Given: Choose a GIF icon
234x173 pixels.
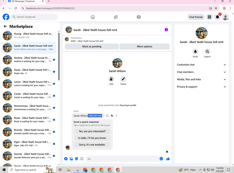Looking at the screenshot, I should tap(82, 159).
